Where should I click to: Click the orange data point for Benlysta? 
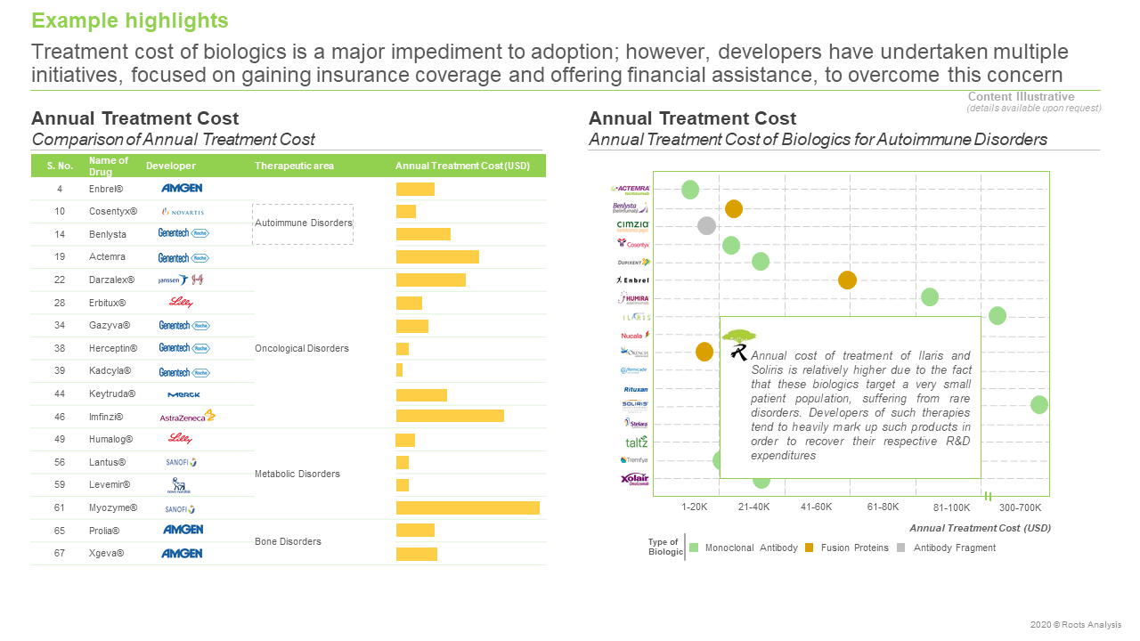click(x=734, y=209)
